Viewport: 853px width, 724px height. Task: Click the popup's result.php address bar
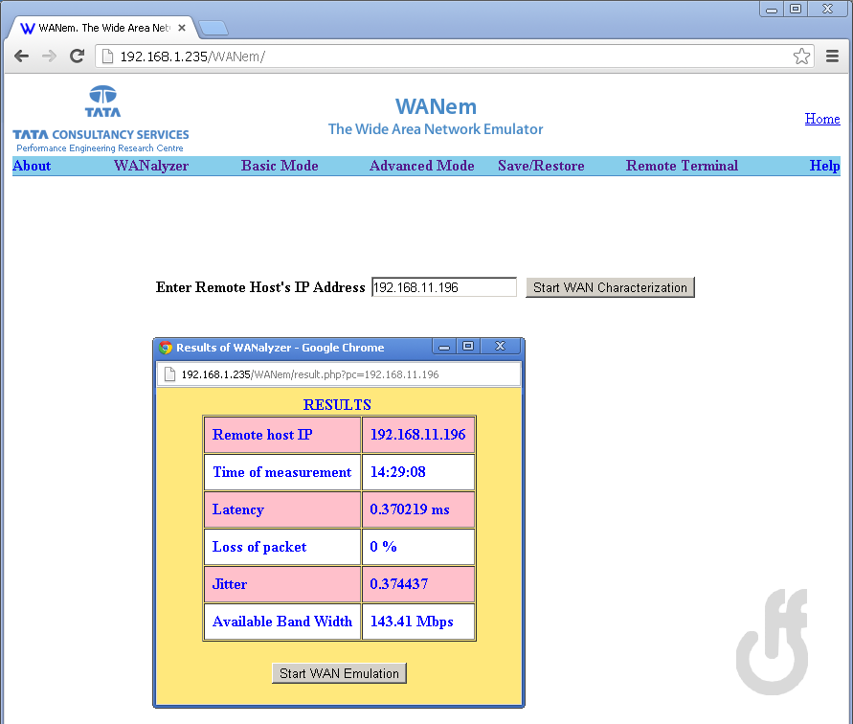pos(338,374)
